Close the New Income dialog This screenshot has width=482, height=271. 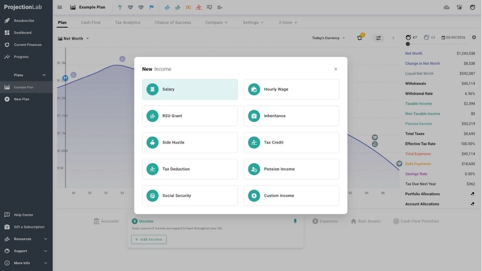pyautogui.click(x=335, y=69)
